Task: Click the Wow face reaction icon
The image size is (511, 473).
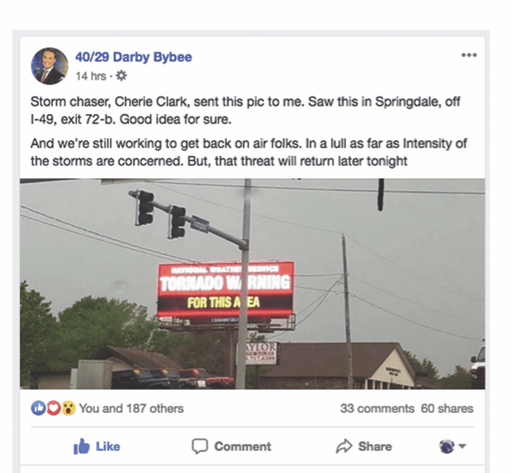Action: coord(68,408)
